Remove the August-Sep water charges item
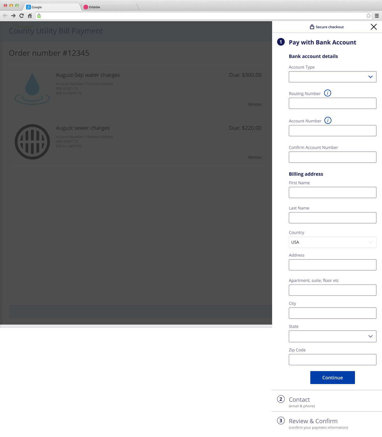Image resolution: width=382 pixels, height=437 pixels. pyautogui.click(x=254, y=104)
